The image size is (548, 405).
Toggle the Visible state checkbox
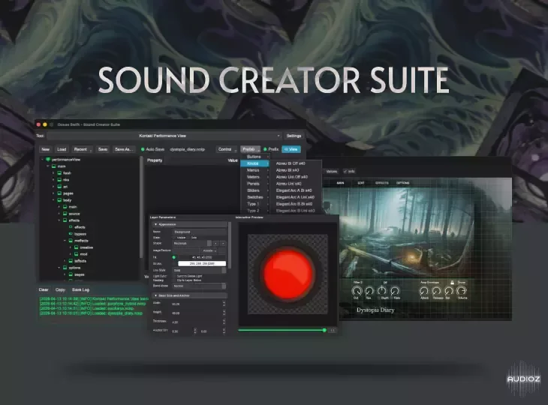click(x=174, y=238)
